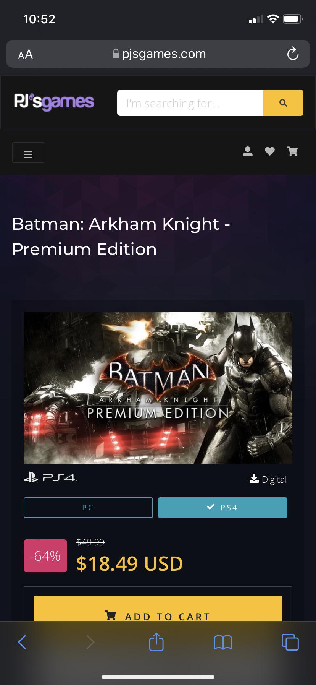Screen dimensions: 316x685
Task: Click the Digital download icon
Action: click(x=254, y=478)
